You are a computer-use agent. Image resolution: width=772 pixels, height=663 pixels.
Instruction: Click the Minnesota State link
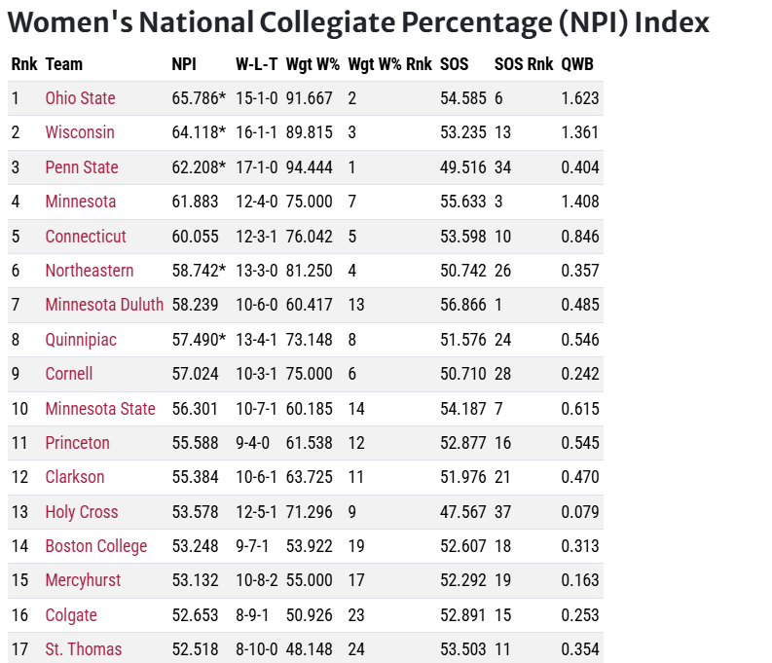(100, 409)
